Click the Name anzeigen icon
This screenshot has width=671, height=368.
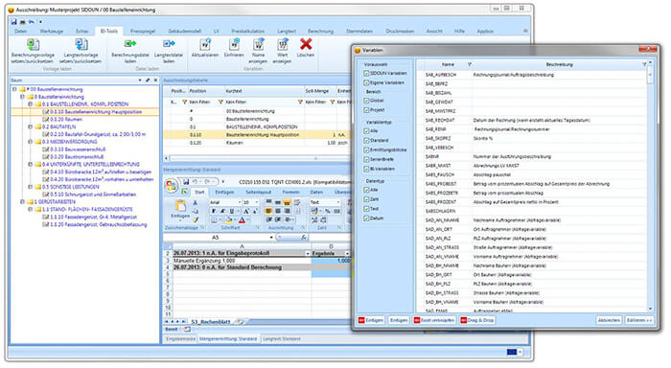tap(259, 44)
